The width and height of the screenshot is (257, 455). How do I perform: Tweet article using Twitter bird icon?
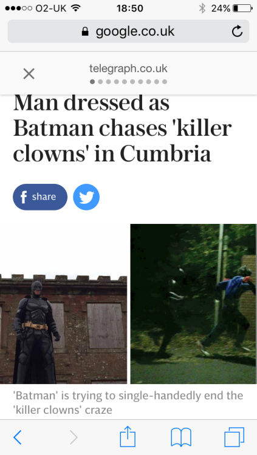[x=86, y=197]
